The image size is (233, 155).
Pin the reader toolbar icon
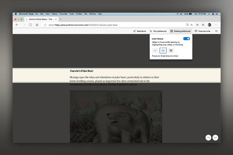216,31
